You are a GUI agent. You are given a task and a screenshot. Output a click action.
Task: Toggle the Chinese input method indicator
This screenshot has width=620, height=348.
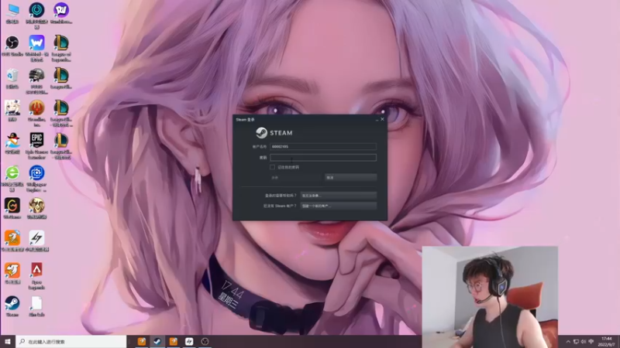(x=591, y=342)
